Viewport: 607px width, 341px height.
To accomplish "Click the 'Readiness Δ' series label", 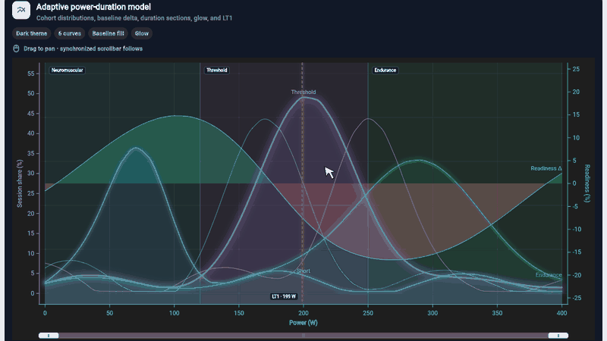I will click(546, 168).
